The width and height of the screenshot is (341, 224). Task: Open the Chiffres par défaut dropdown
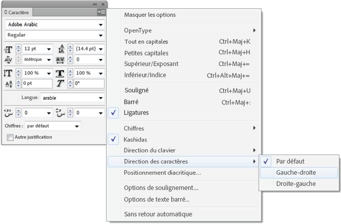coord(77,126)
